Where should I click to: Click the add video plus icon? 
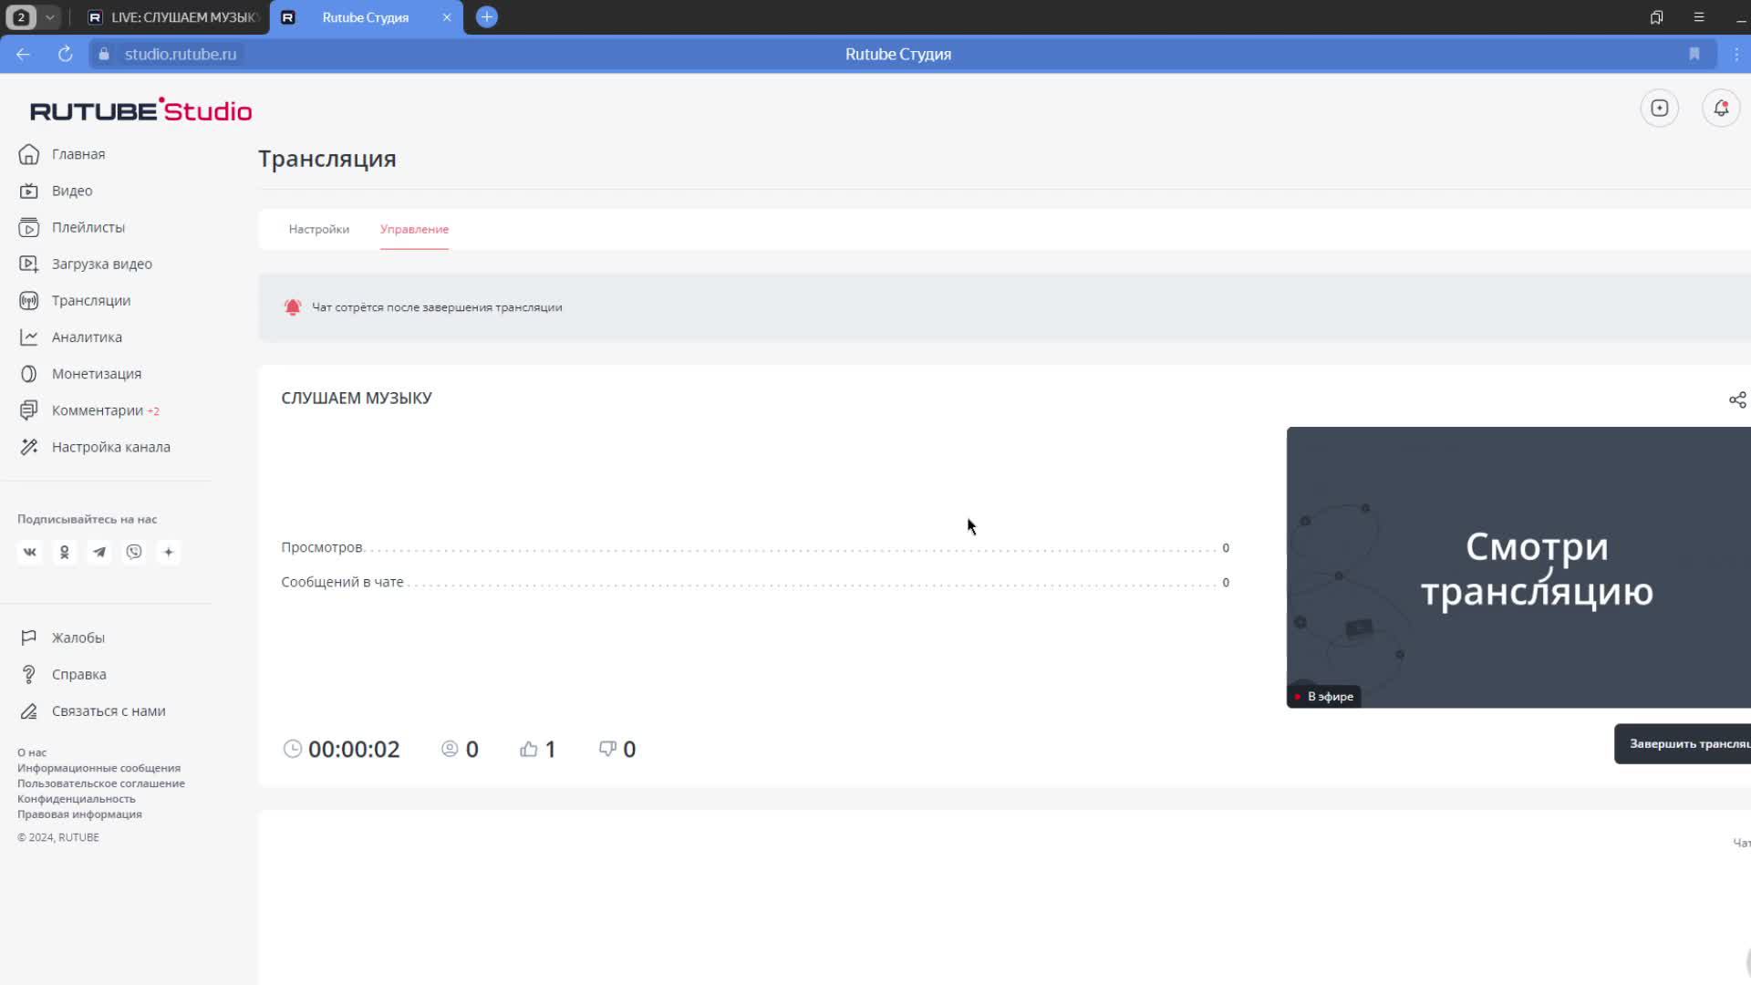point(1659,109)
